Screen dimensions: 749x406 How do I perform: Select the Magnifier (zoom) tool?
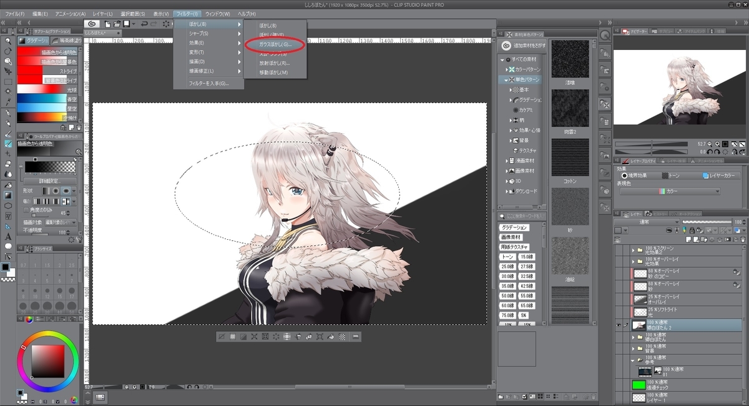point(8,41)
